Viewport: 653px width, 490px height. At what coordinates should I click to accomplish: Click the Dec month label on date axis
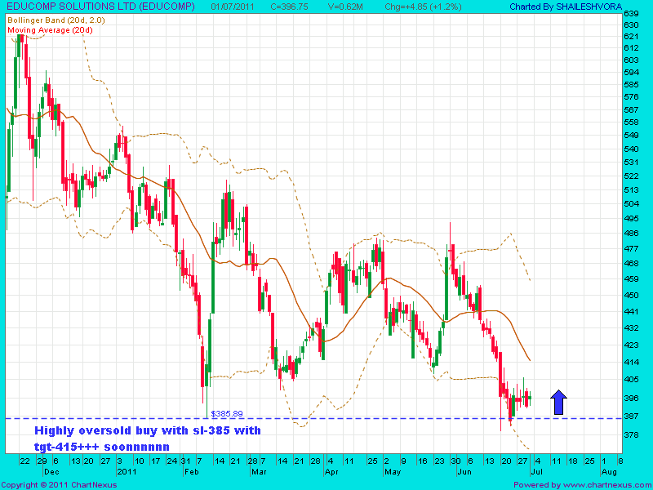[x=52, y=472]
